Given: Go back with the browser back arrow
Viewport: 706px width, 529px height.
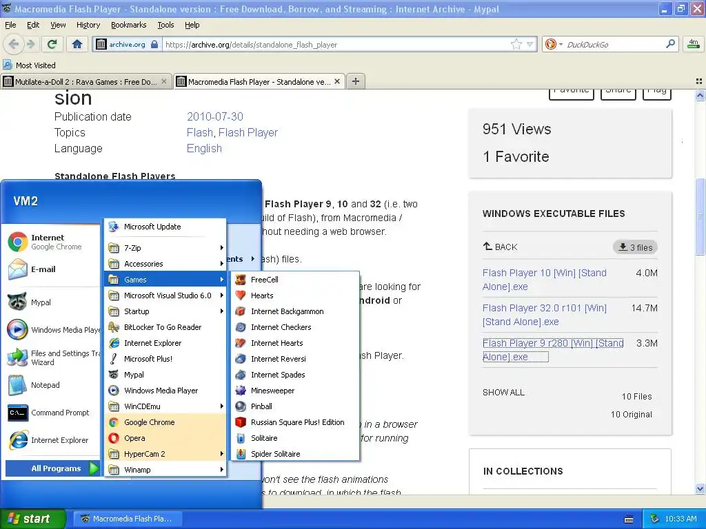Looking at the screenshot, I should point(14,44).
